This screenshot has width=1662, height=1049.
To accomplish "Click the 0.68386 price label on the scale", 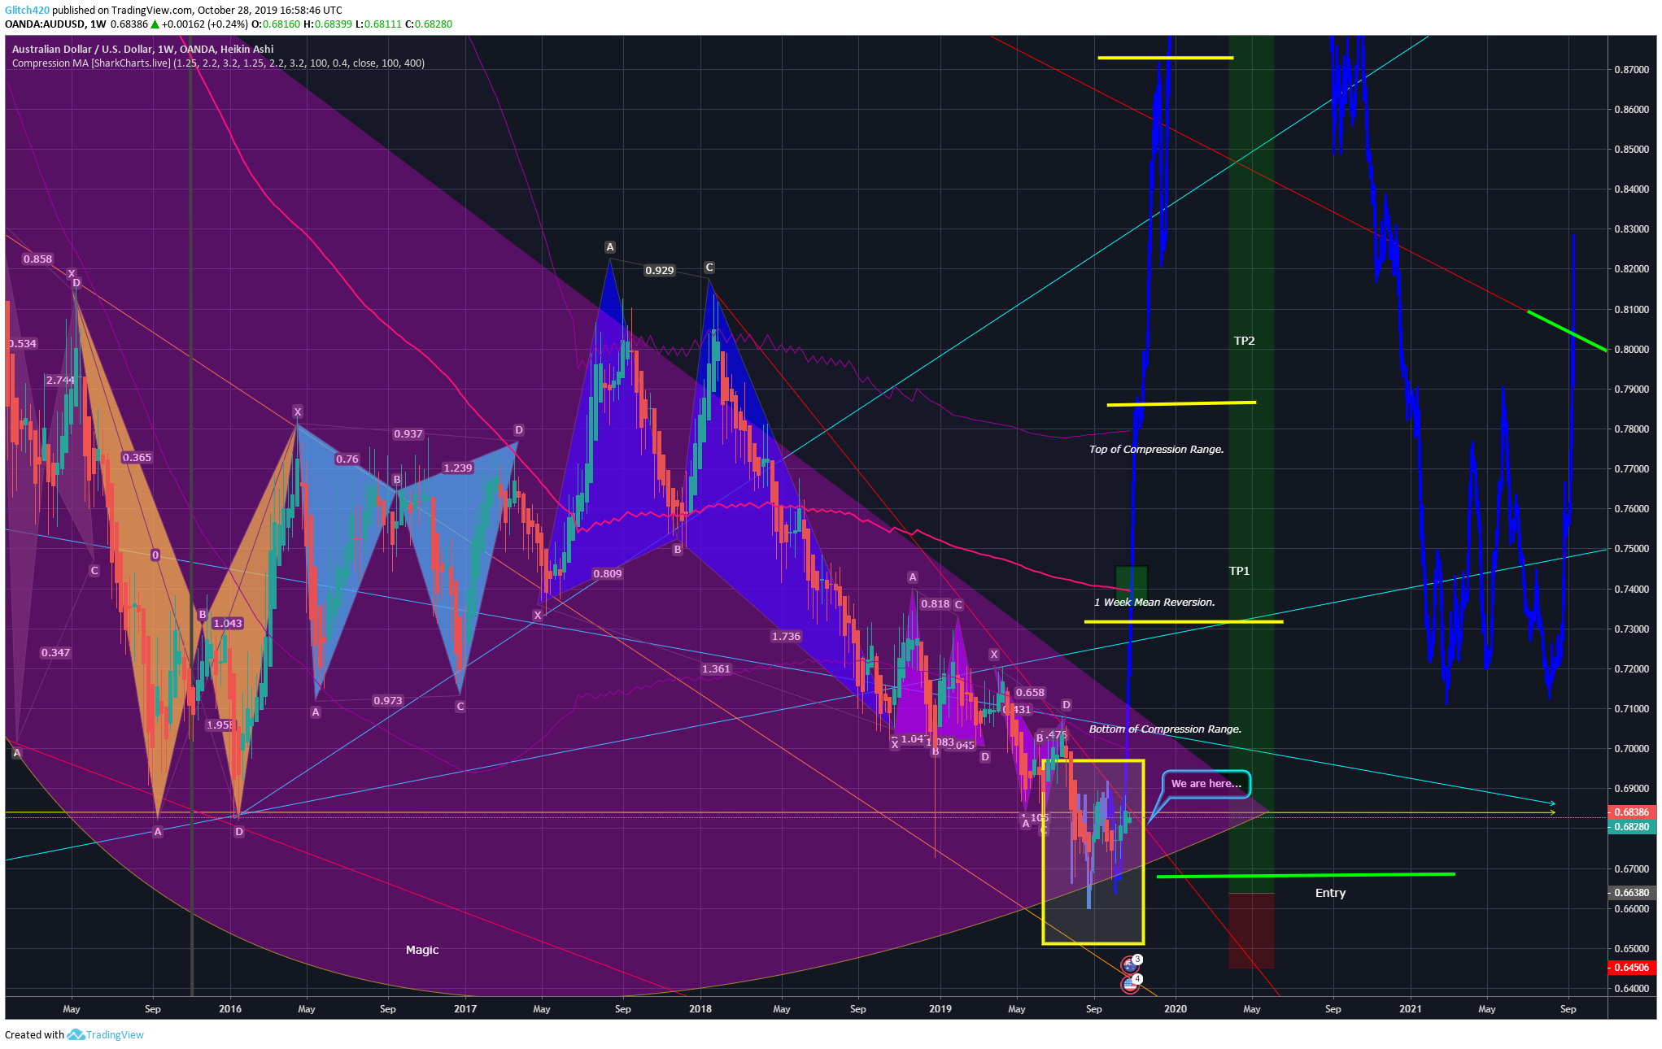I will pos(1631,812).
